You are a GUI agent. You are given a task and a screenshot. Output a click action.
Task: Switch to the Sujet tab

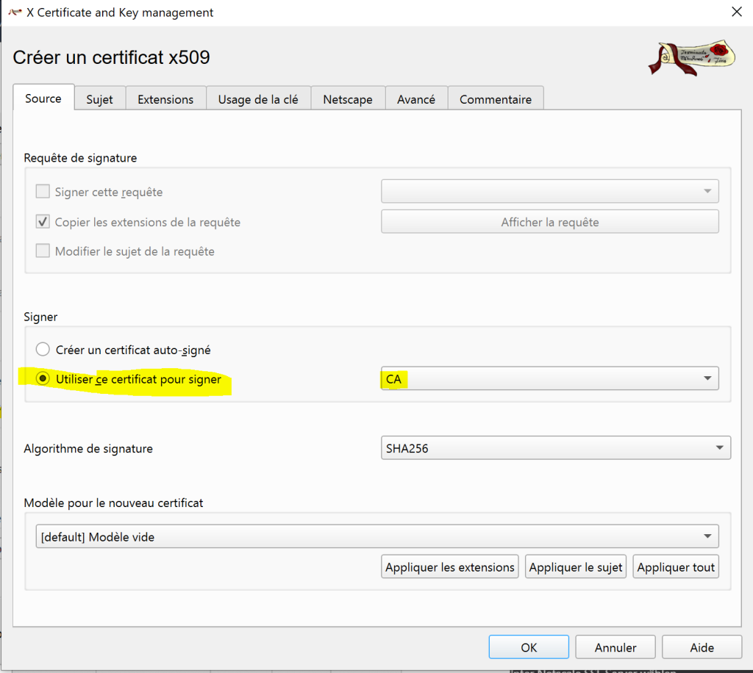(99, 99)
